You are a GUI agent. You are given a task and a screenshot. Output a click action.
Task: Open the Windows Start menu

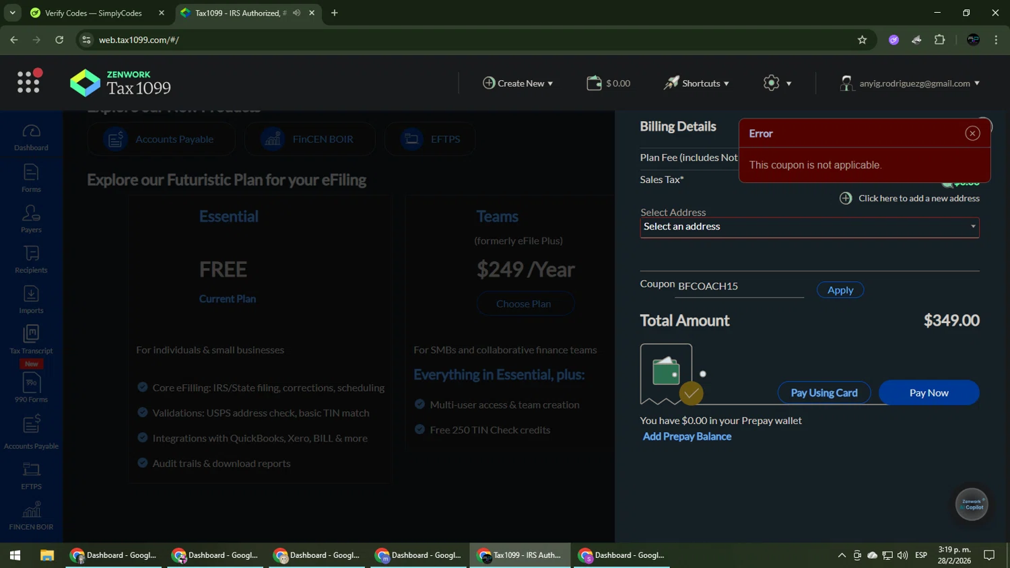pos(15,555)
